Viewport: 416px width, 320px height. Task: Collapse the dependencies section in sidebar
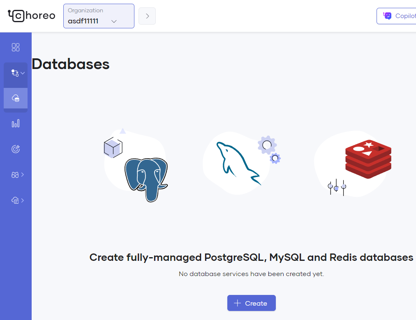click(x=16, y=73)
